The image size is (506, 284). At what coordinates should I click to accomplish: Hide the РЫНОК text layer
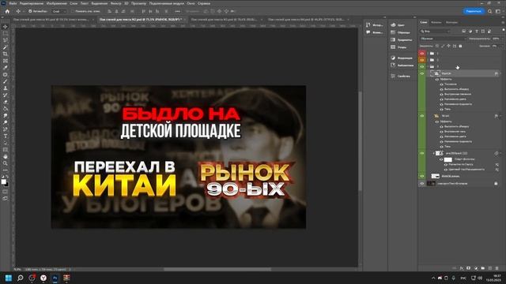[x=421, y=73]
